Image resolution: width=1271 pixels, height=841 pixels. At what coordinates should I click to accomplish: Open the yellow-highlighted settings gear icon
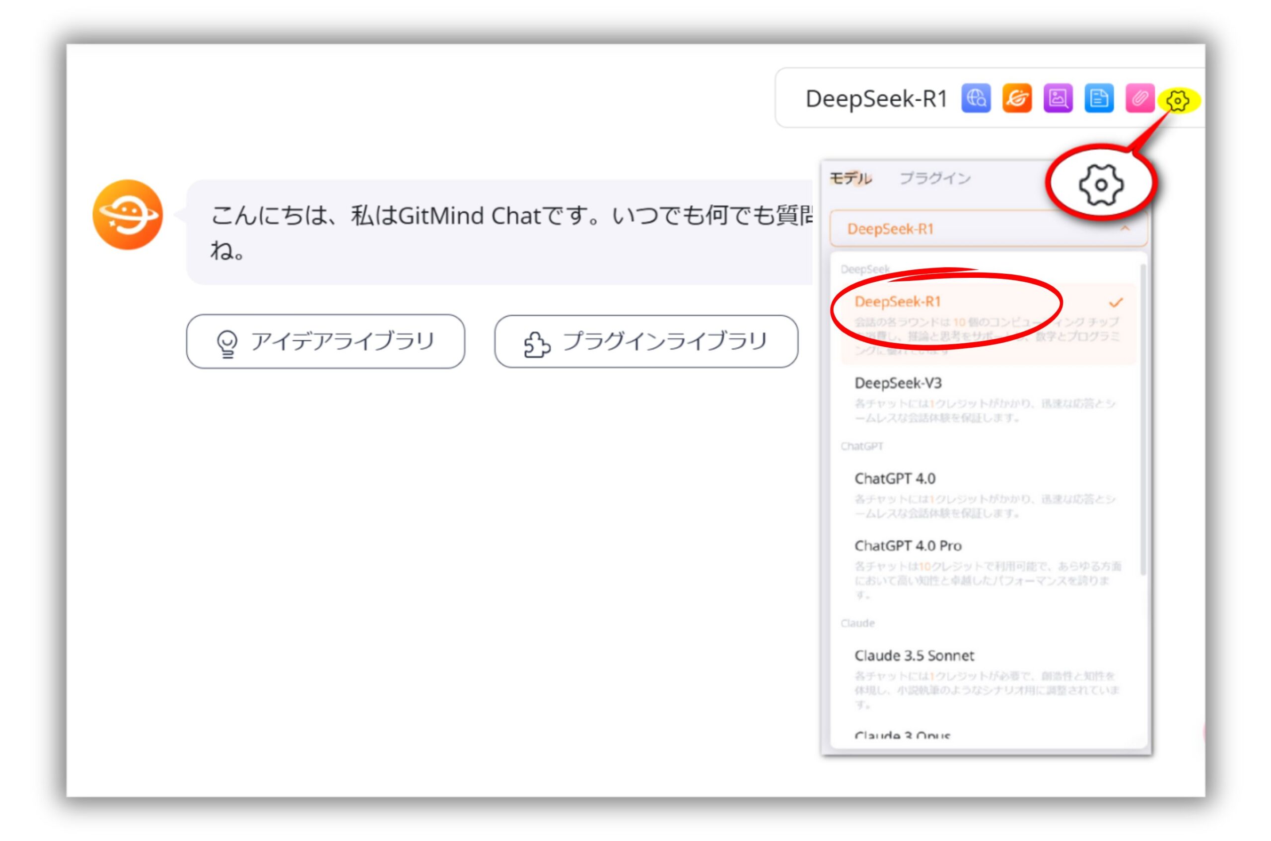(1178, 100)
